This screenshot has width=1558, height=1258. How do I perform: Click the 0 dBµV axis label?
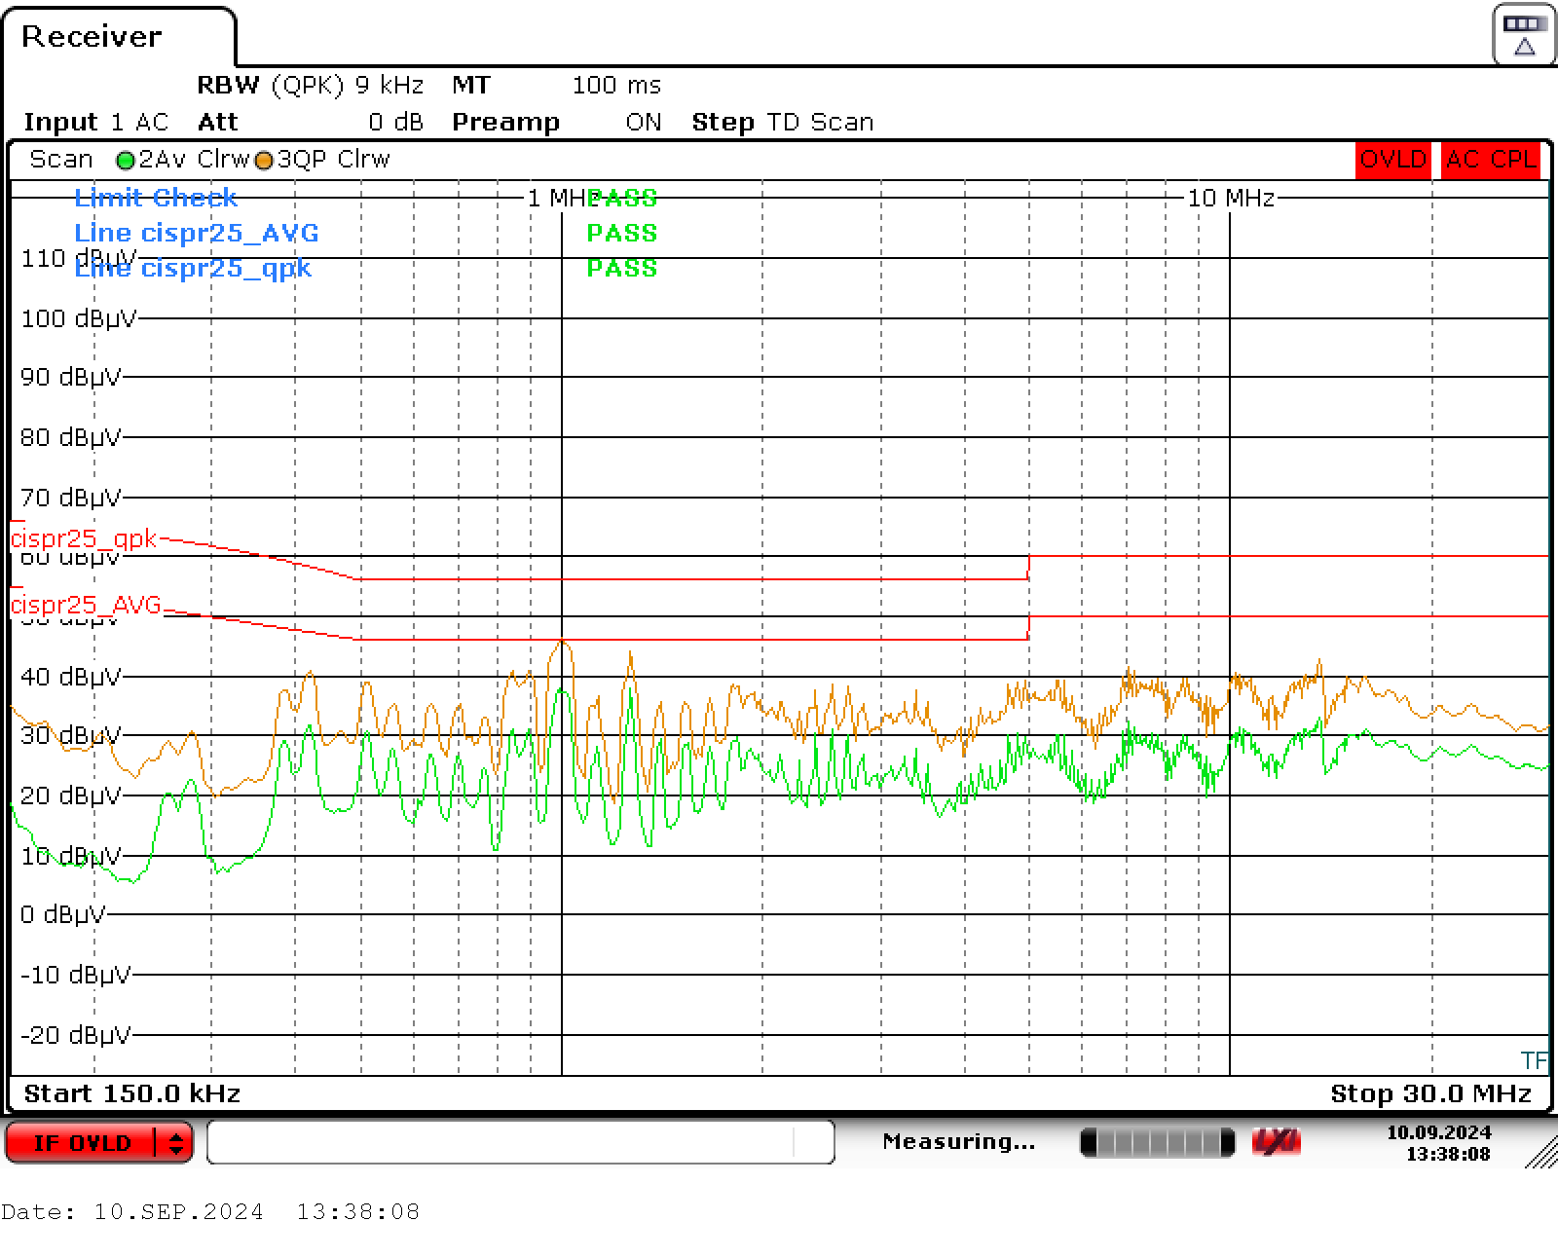pyautogui.click(x=62, y=915)
